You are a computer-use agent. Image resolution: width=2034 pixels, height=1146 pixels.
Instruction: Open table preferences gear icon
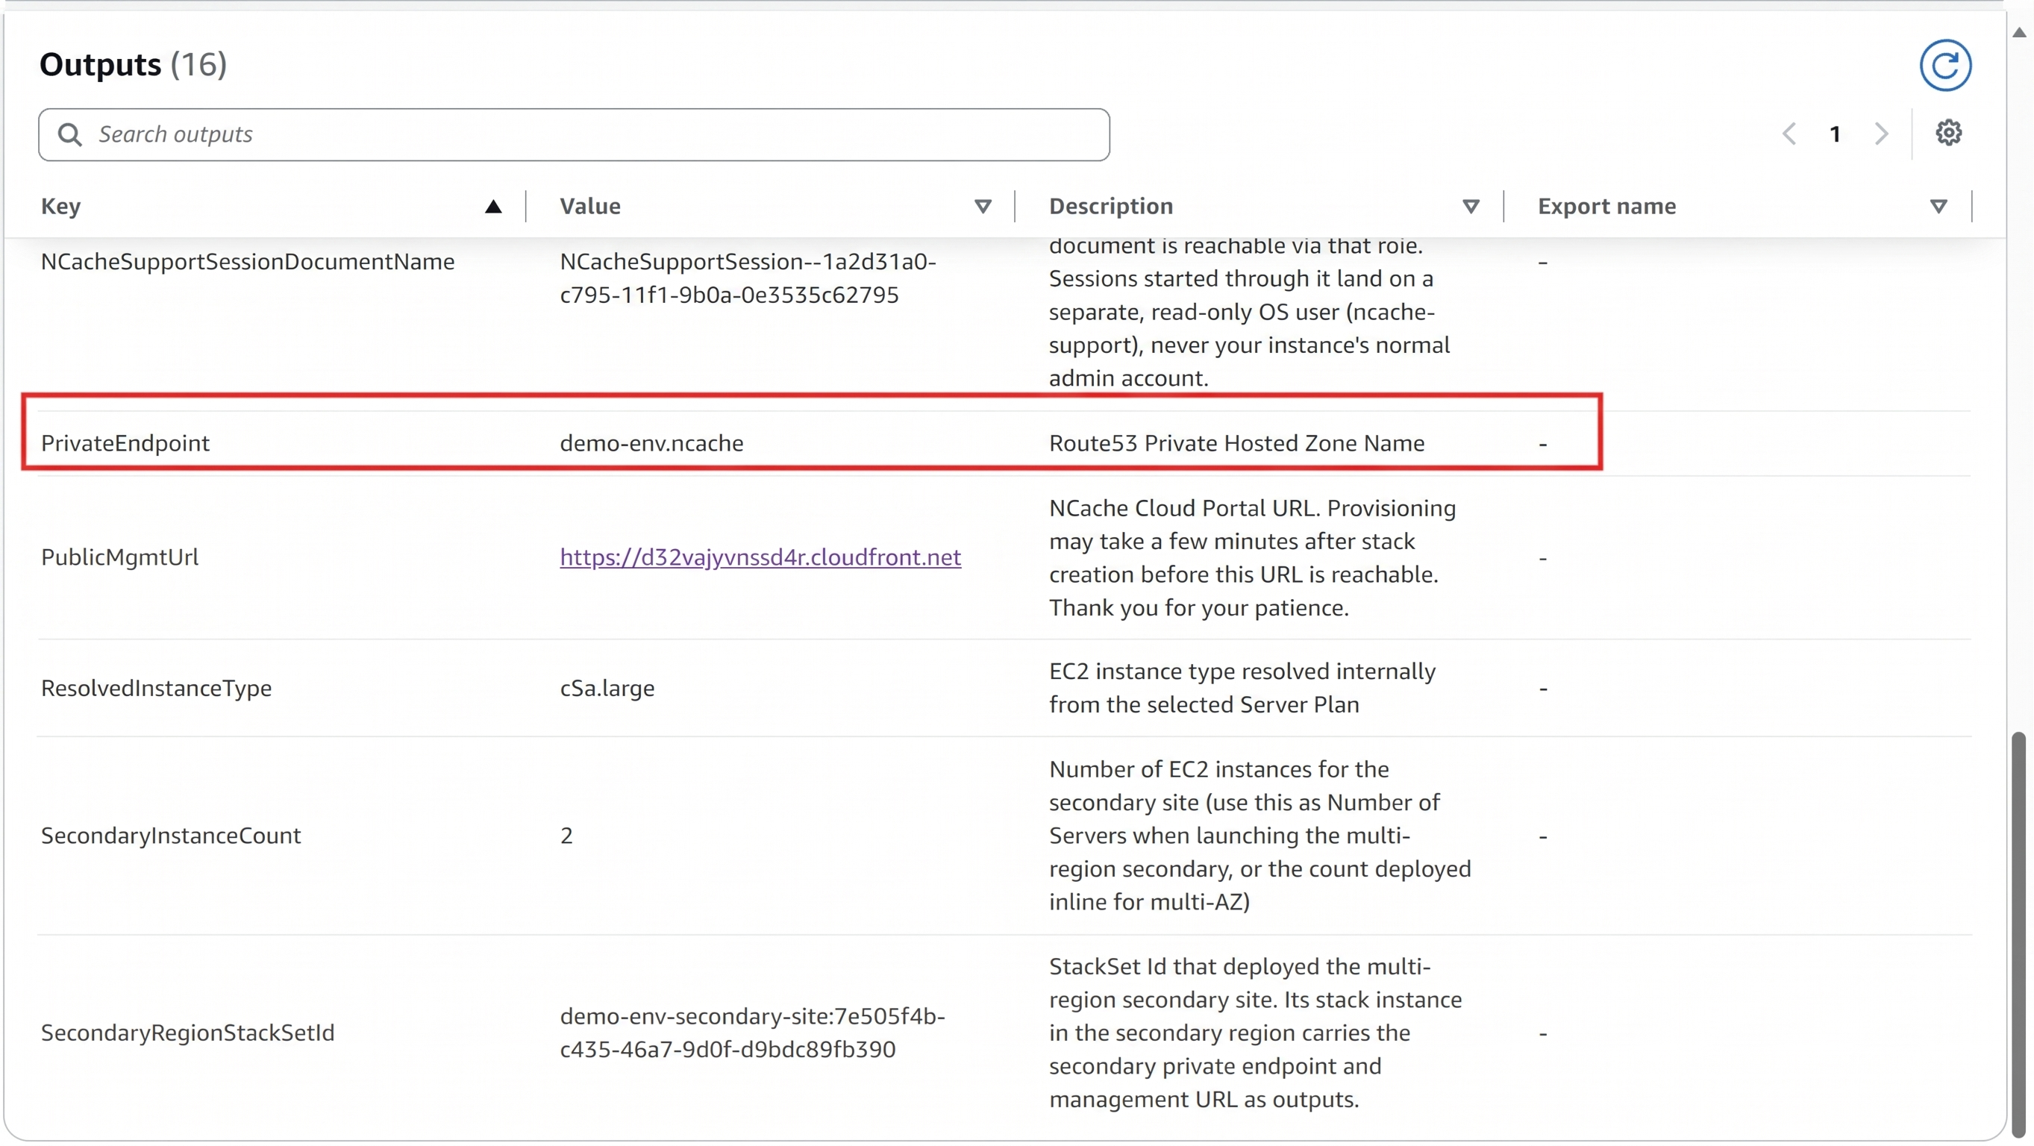[1948, 133]
